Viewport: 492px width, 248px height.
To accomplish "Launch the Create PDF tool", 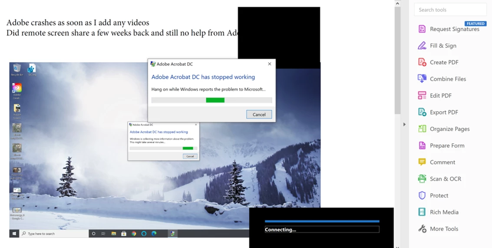I will pyautogui.click(x=438, y=62).
